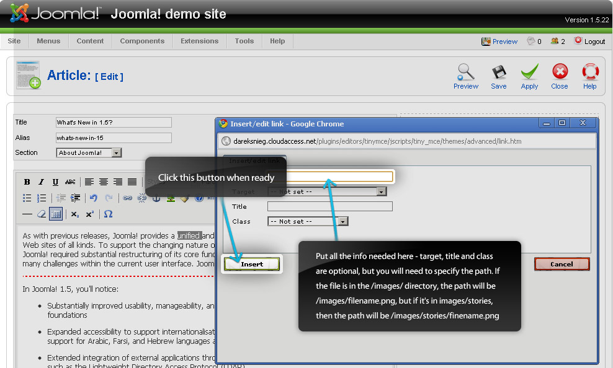Underline the selected text
This screenshot has height=368, width=613.
[x=55, y=182]
